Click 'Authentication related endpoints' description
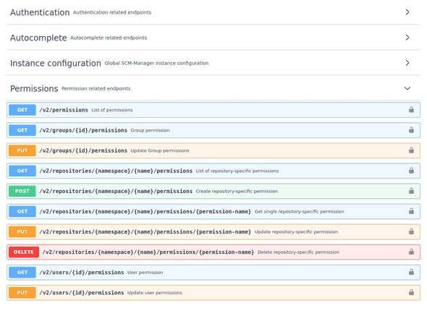This screenshot has height=311, width=427. (112, 12)
